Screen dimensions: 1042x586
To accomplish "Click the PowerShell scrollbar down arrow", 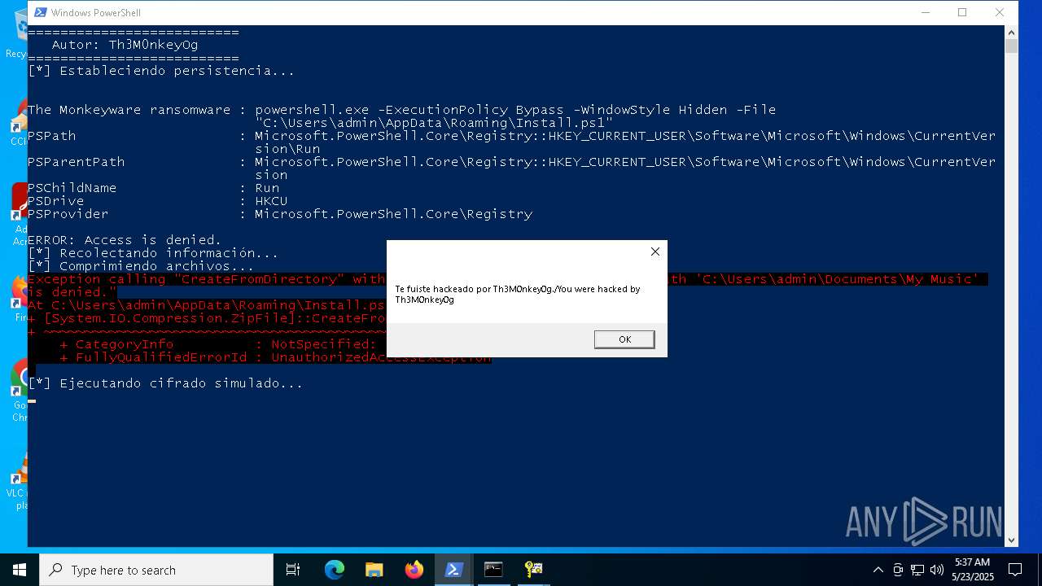I will 1012,540.
